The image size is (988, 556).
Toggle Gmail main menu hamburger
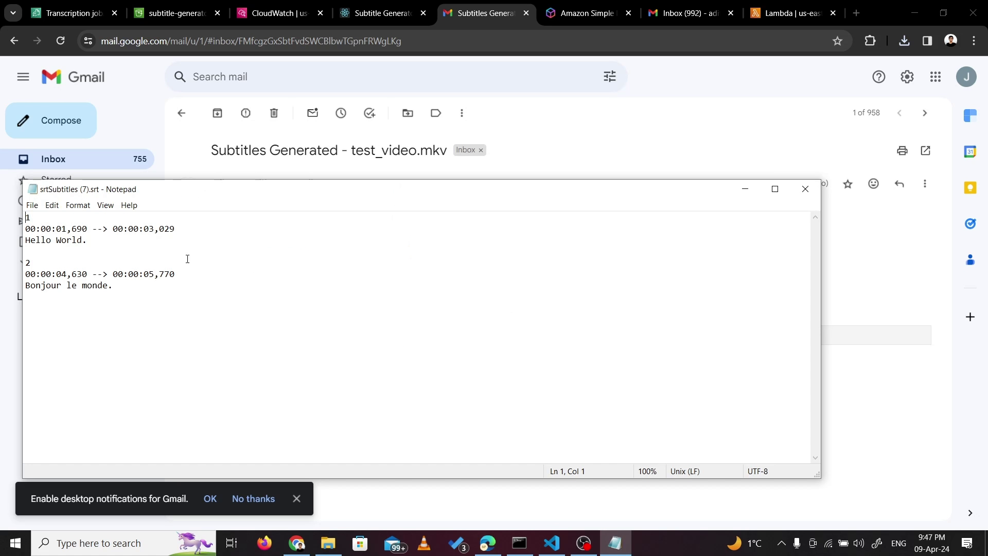click(x=23, y=77)
